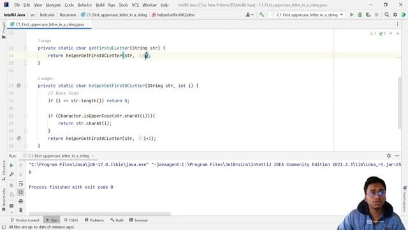Image resolution: width=408 pixels, height=230 pixels.
Task: Open the Bookmarks side panel
Action: [x=4, y=199]
